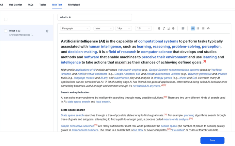Apply italic formatting to text
The image size is (235, 146).
pos(164,28)
